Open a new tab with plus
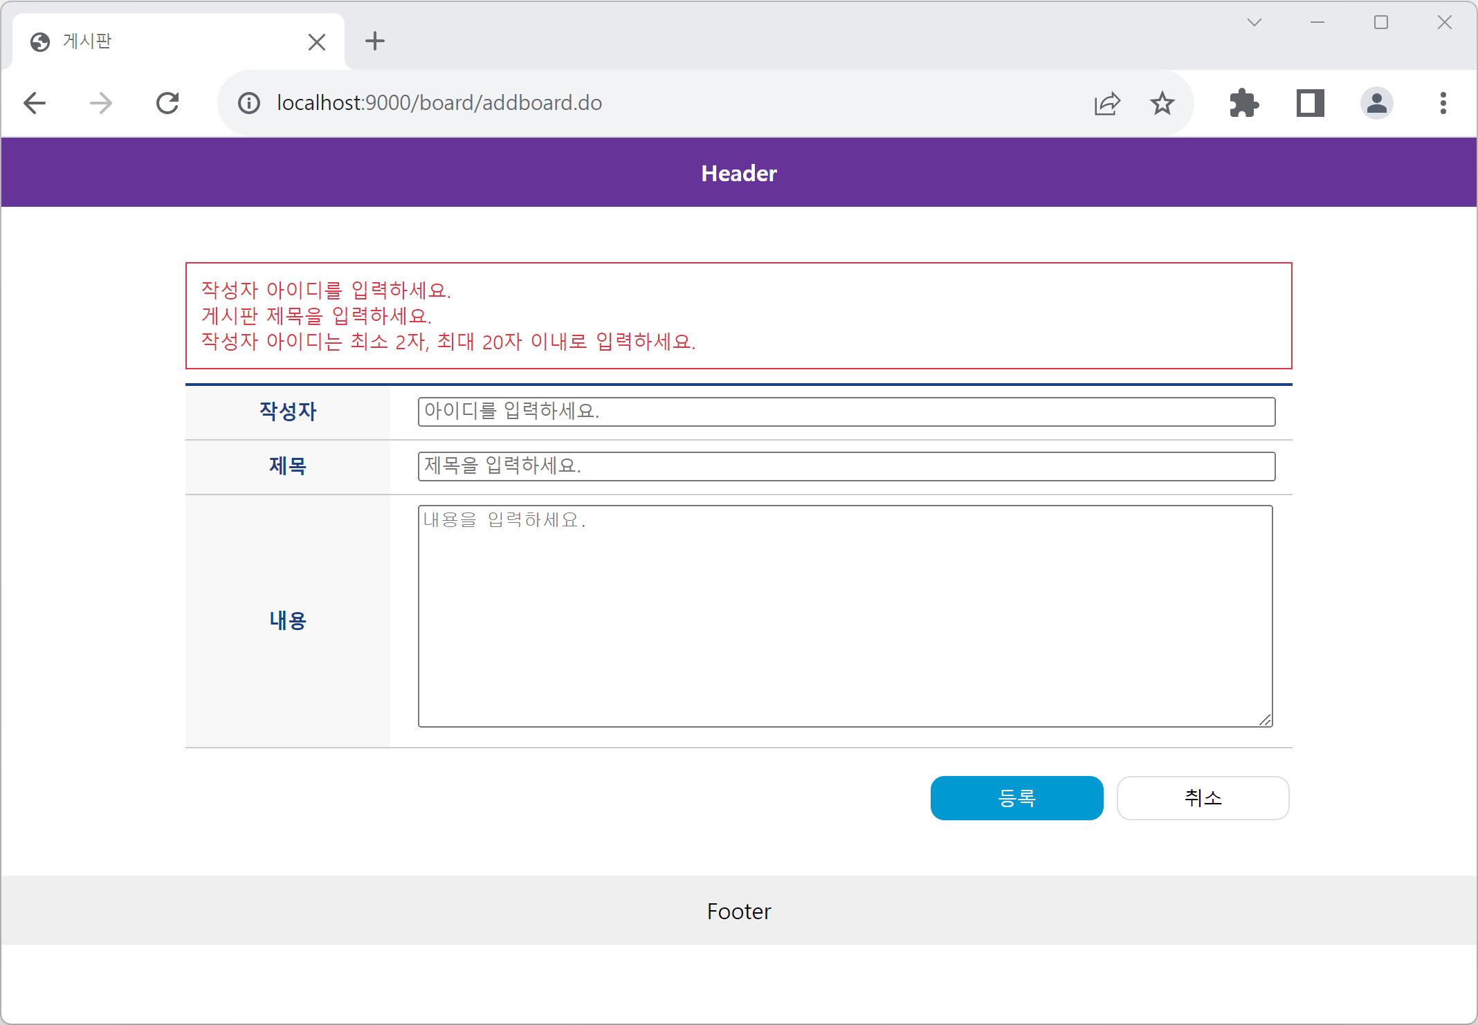1478x1025 pixels. point(375,41)
